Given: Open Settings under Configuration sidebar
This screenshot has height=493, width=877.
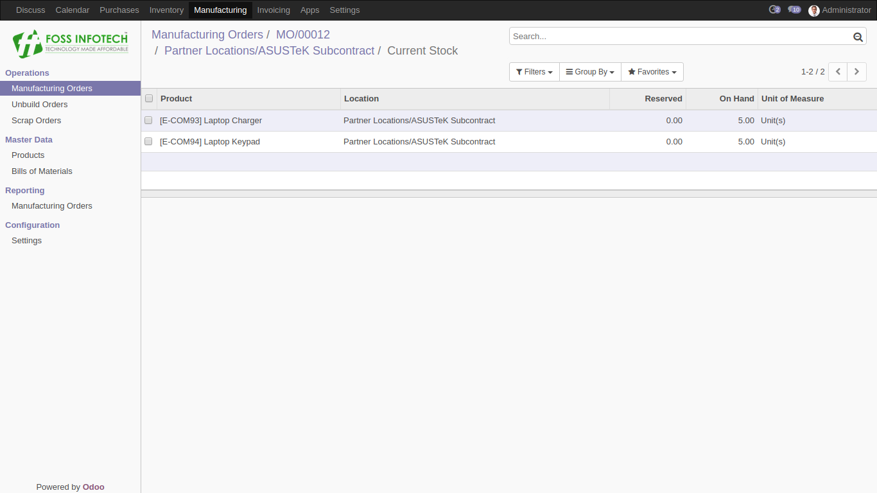Looking at the screenshot, I should click(x=70, y=241).
